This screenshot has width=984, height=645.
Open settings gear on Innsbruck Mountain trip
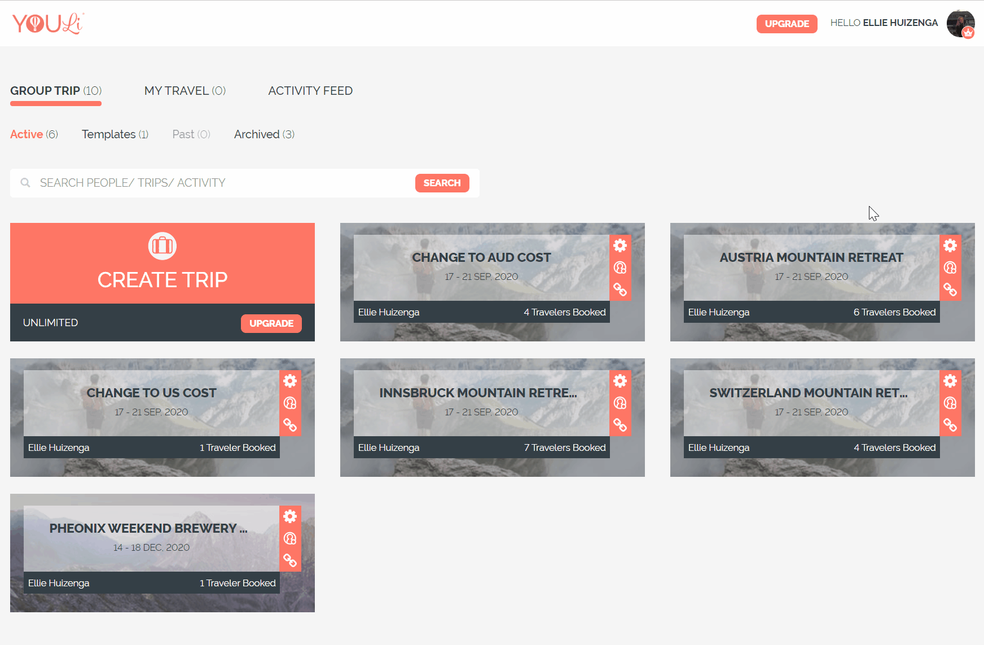point(620,381)
